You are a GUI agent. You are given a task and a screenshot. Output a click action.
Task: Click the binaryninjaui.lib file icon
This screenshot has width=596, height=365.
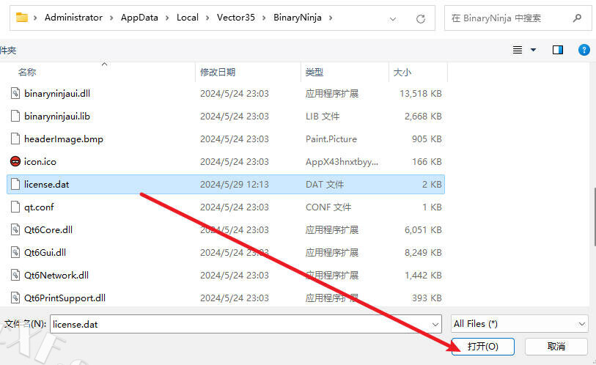(x=15, y=116)
